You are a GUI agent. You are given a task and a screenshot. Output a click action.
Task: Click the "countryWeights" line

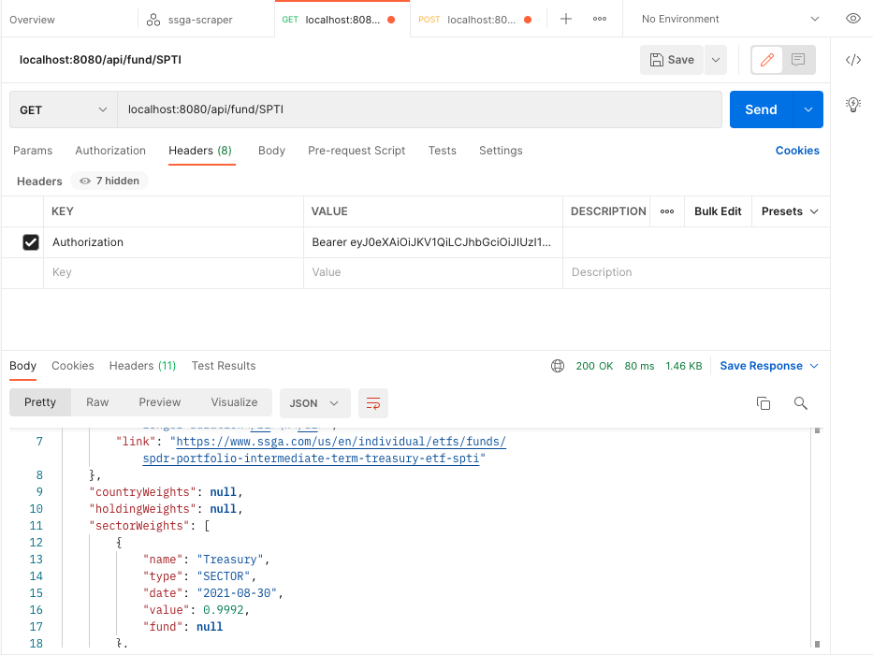click(166, 492)
